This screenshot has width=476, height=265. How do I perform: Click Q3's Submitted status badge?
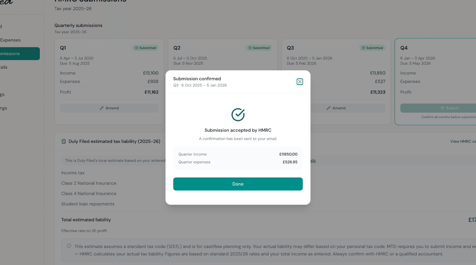tap(372, 48)
